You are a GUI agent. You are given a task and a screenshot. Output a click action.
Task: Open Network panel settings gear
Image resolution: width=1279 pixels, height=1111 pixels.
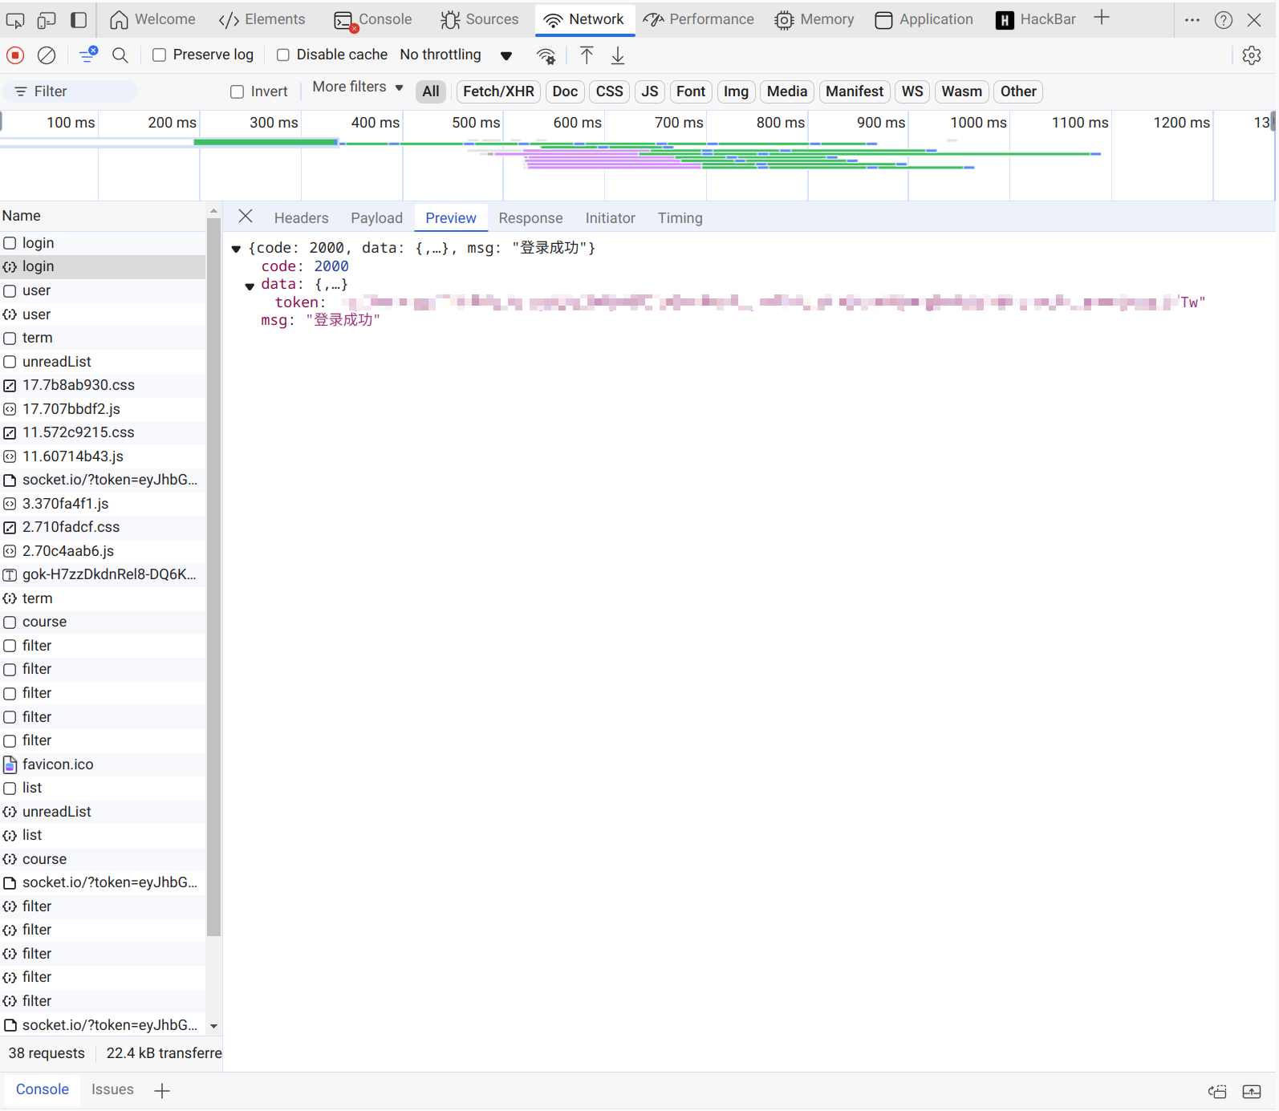click(x=1252, y=55)
